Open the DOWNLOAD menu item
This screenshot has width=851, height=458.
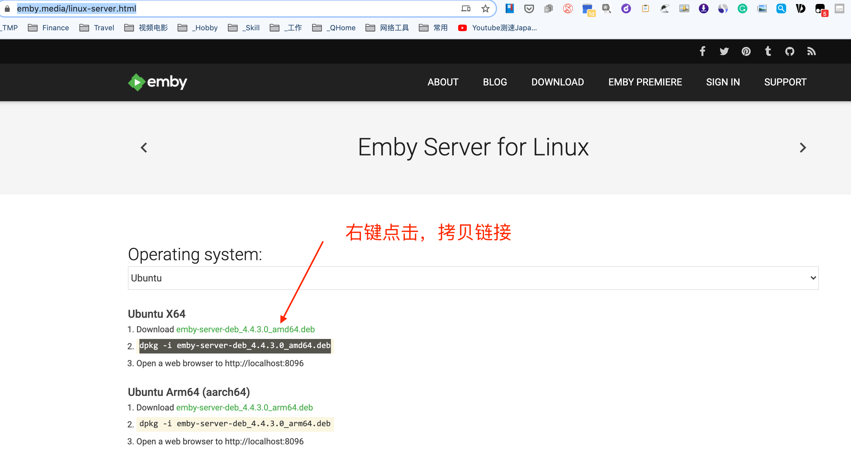pos(558,82)
